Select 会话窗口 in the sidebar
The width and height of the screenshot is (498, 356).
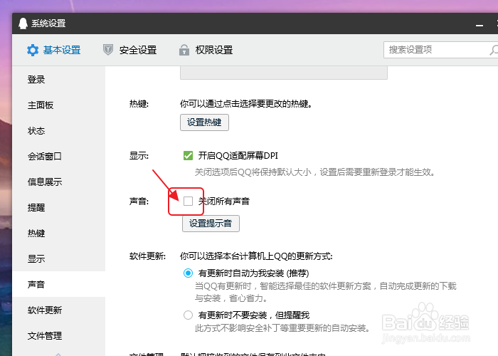tap(59, 157)
